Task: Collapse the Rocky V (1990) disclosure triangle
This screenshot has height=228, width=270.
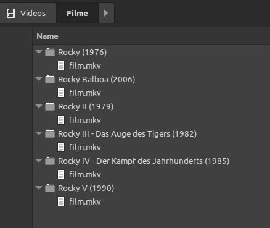Action: pos(39,188)
